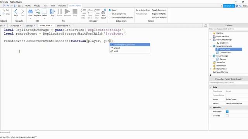Collapse the ReplicatedStorage tree node
Viewport: 248px width, 139px height.
(x=210, y=39)
